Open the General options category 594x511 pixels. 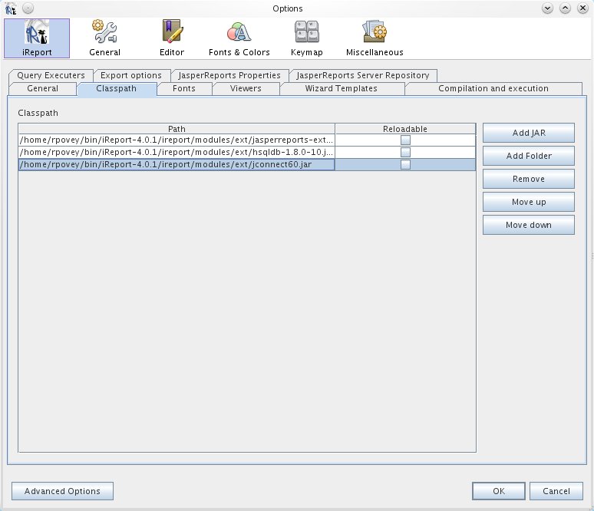(x=104, y=38)
